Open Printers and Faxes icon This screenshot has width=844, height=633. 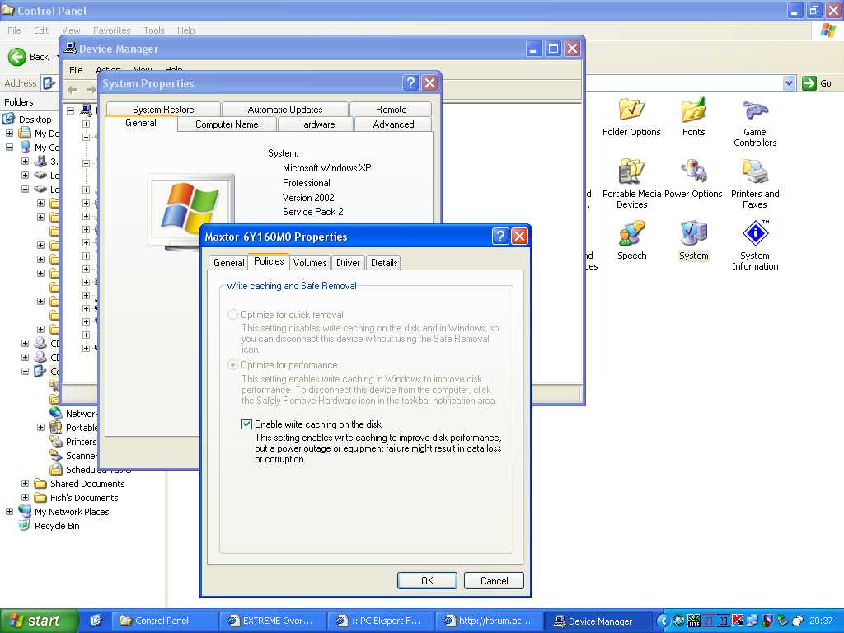pos(755,184)
